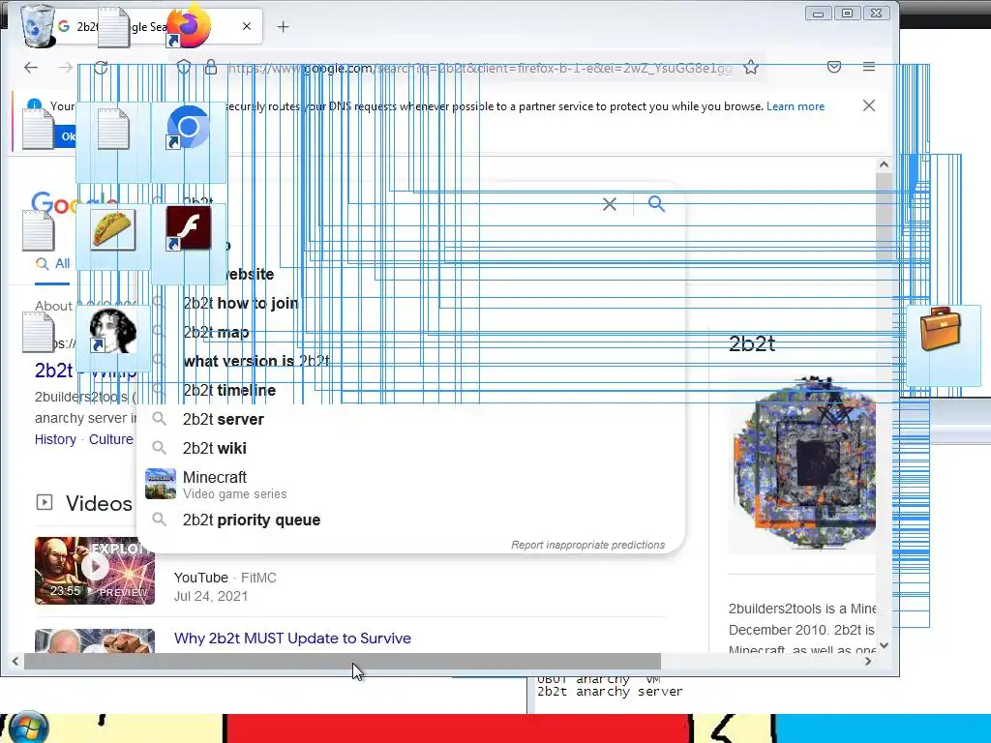This screenshot has width=991, height=743.
Task: Click the '2b2t anarchy server' text in background window
Action: [610, 692]
